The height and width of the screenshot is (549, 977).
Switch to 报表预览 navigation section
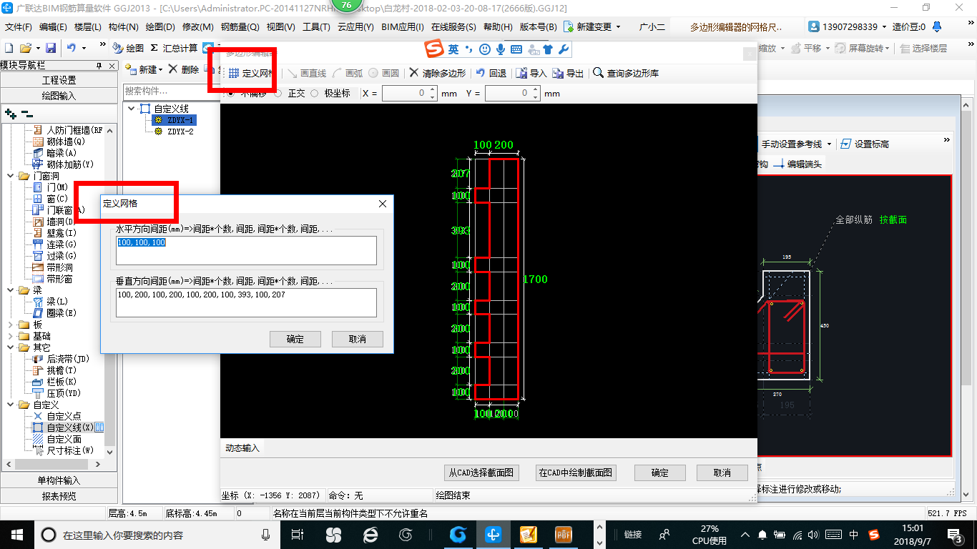[59, 496]
